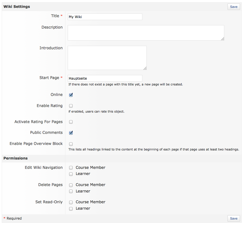Image resolution: width=245 pixels, height=226 pixels.
Task: Click into the Title input field
Action: click(105, 17)
